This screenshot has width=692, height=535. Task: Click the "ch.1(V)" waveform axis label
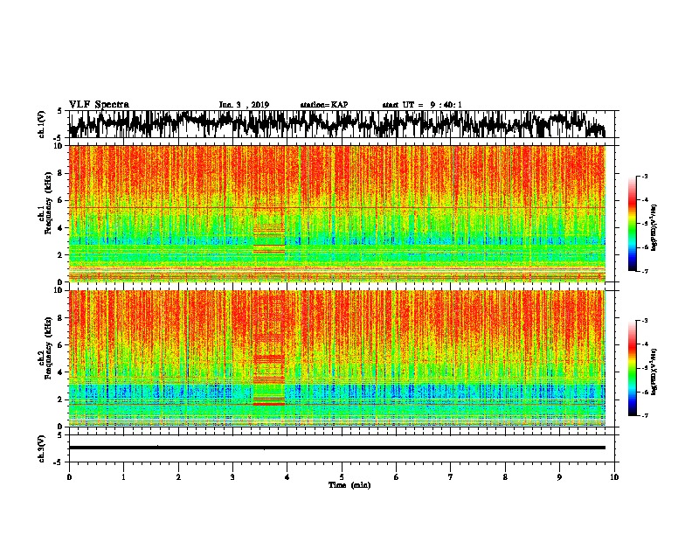(42, 124)
